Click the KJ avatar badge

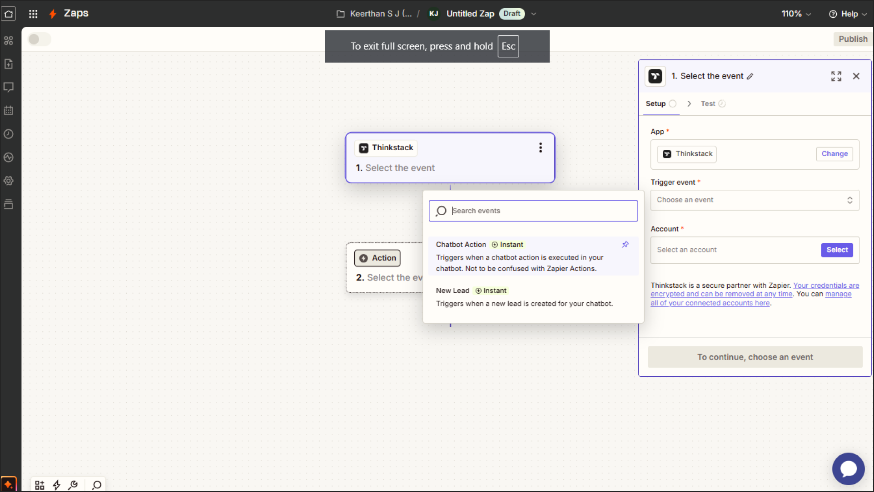[x=433, y=14]
